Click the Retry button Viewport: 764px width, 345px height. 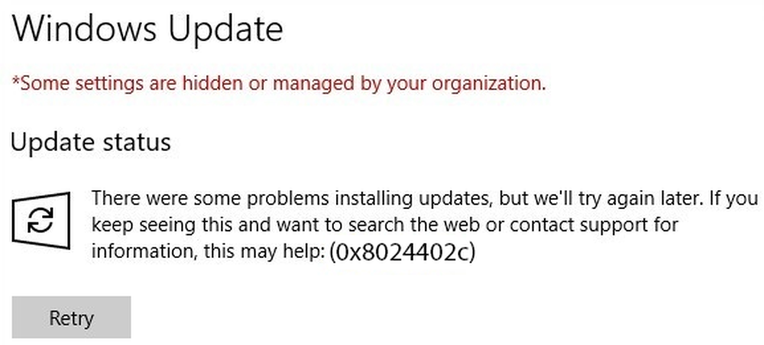click(x=71, y=318)
